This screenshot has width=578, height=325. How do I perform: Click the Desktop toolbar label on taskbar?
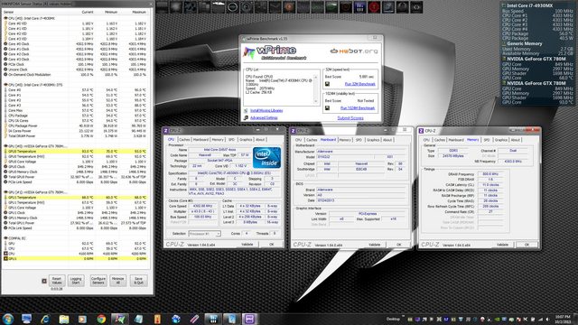[x=393, y=319]
